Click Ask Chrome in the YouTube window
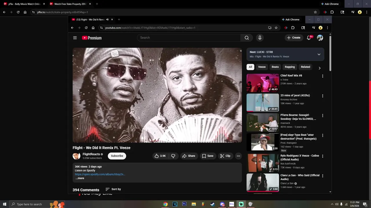 point(290,20)
